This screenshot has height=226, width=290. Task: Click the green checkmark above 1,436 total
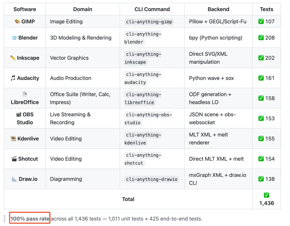pyautogui.click(x=266, y=195)
